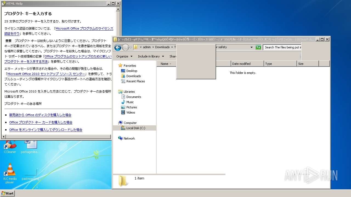The image size is (351, 197).
Task: Click the Explorer title bar folder icon
Action: 115,39
